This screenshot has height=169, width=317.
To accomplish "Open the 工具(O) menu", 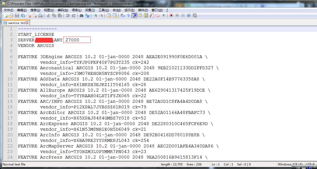I will click(104, 10).
